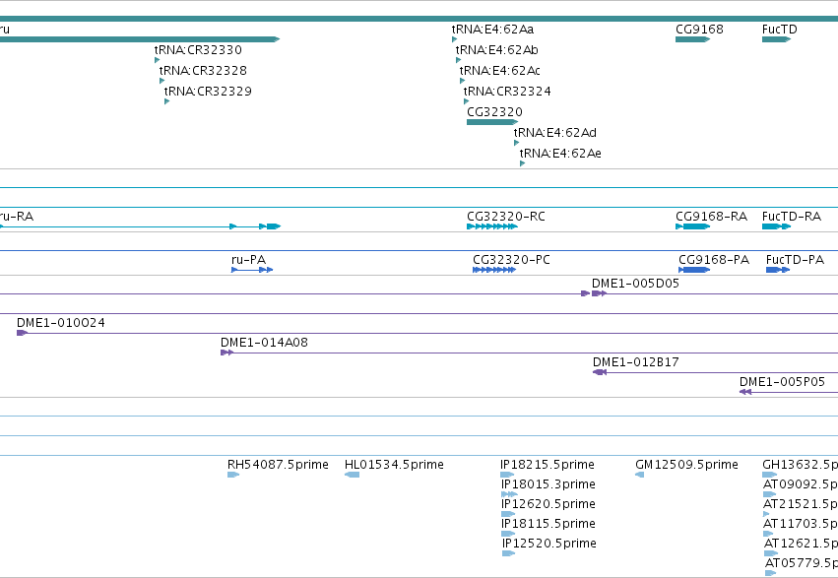Select the AT05779.5prime EST
Image resolution: width=838 pixels, height=578 pixels.
[x=770, y=573]
